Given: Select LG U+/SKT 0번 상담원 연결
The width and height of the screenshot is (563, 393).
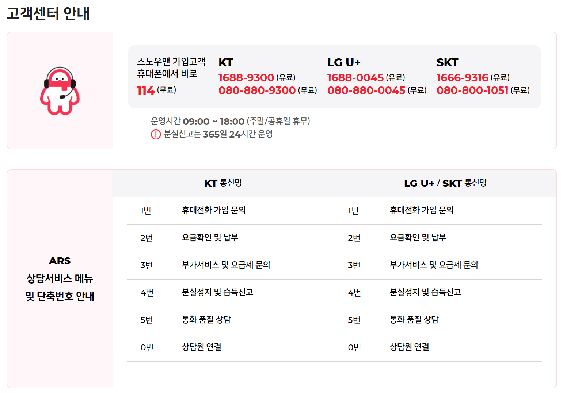Looking at the screenshot, I should tap(409, 347).
